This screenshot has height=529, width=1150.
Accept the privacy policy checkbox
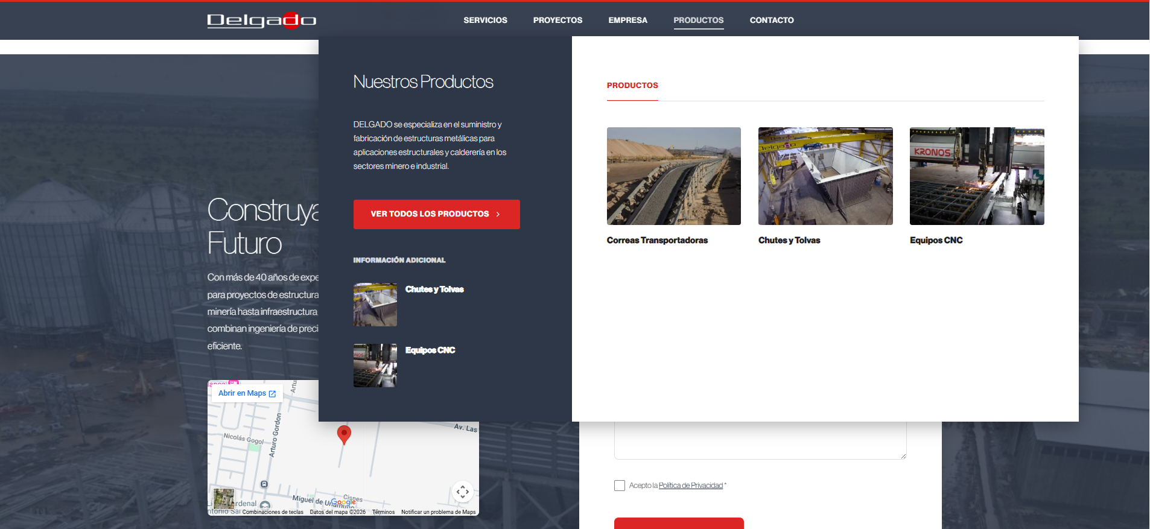point(620,486)
